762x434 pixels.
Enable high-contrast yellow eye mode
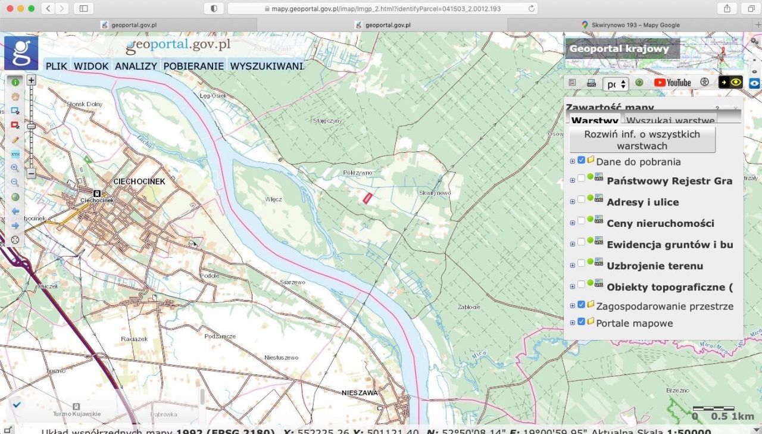pyautogui.click(x=730, y=83)
